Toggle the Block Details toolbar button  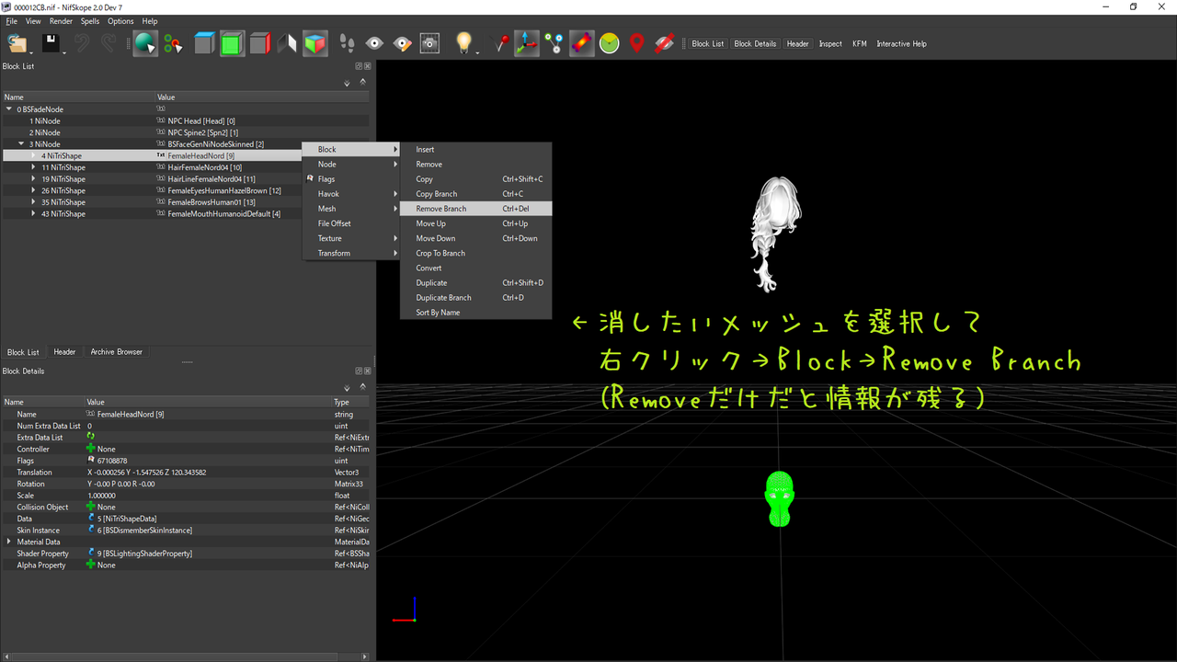coord(755,44)
